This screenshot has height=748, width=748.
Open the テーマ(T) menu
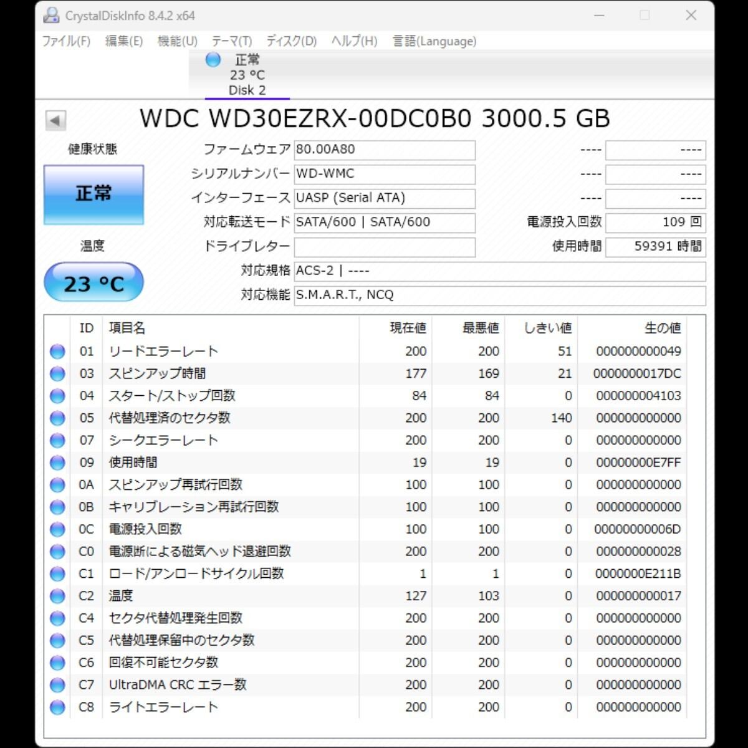coord(232,41)
